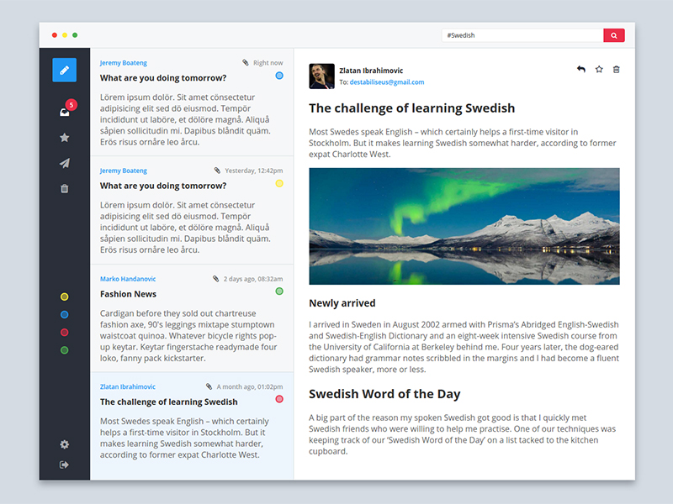673x504 pixels.
Task: Click the northern lights image
Action: coord(464,226)
